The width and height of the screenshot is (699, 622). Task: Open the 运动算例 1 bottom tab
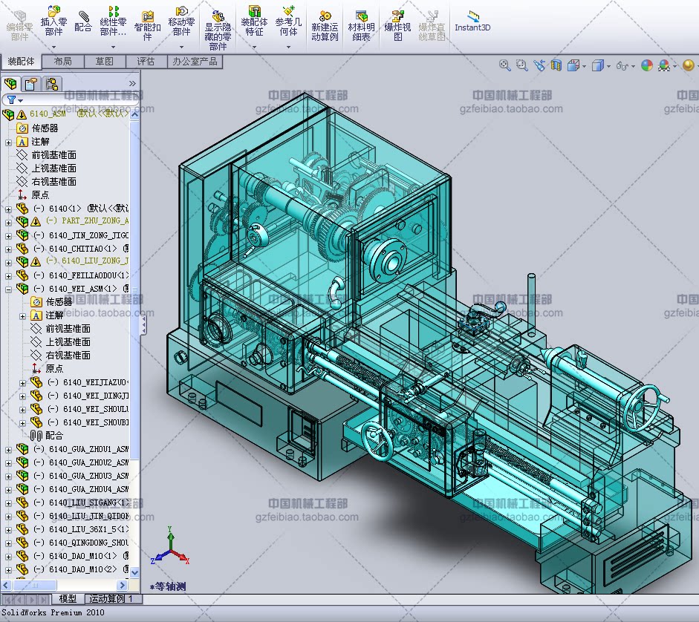(111, 598)
